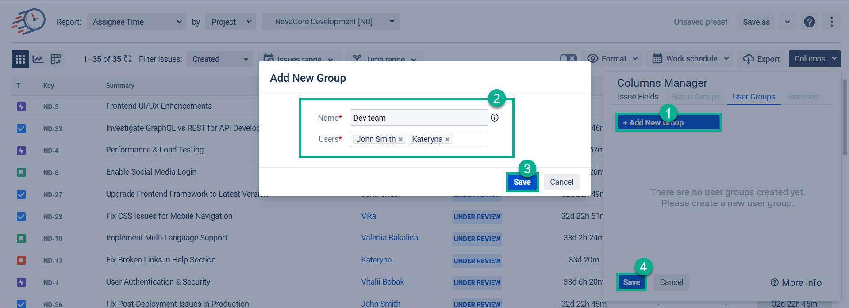
Task: Click the ND-33 task checkbox icon
Action: pyautogui.click(x=21, y=129)
